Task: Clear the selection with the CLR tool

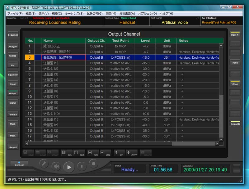Action: [x=79, y=153]
